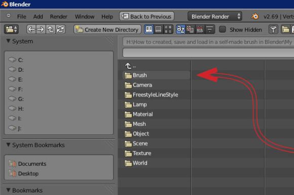Sort files by extension
294x195 pixels.
click(190, 29)
